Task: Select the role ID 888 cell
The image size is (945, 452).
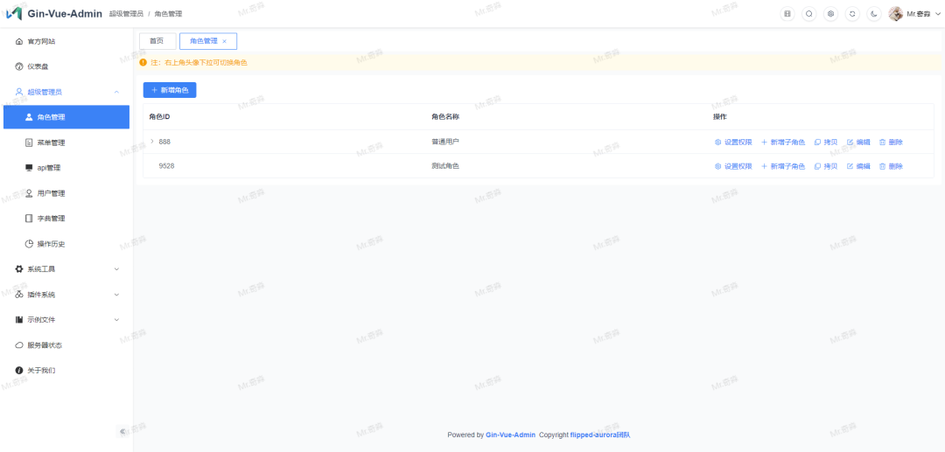Action: pos(164,142)
